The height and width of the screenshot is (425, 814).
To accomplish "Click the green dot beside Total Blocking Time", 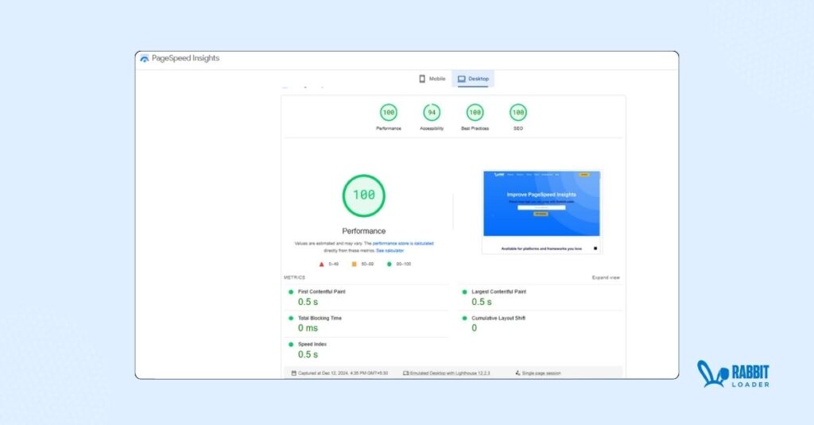I will point(291,318).
